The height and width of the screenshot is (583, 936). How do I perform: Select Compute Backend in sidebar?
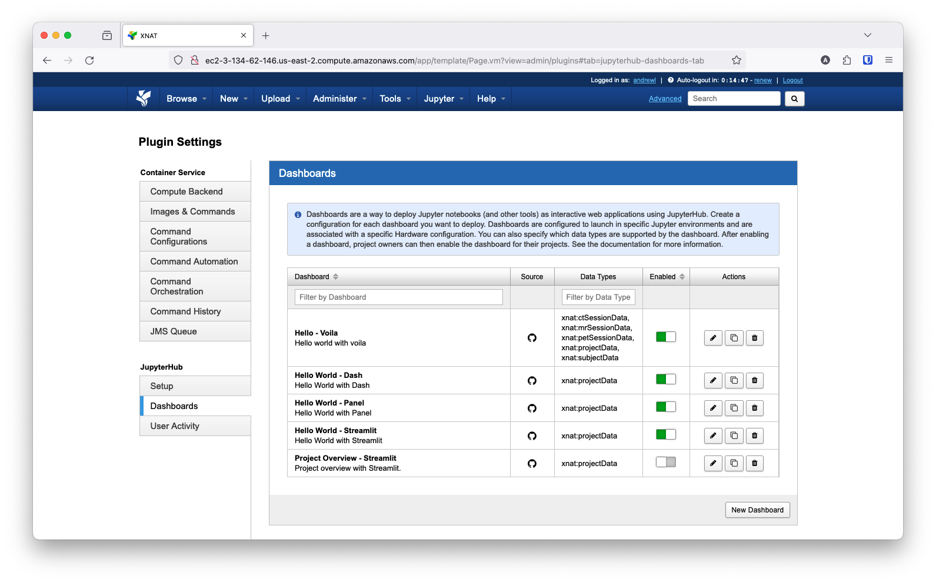[186, 192]
